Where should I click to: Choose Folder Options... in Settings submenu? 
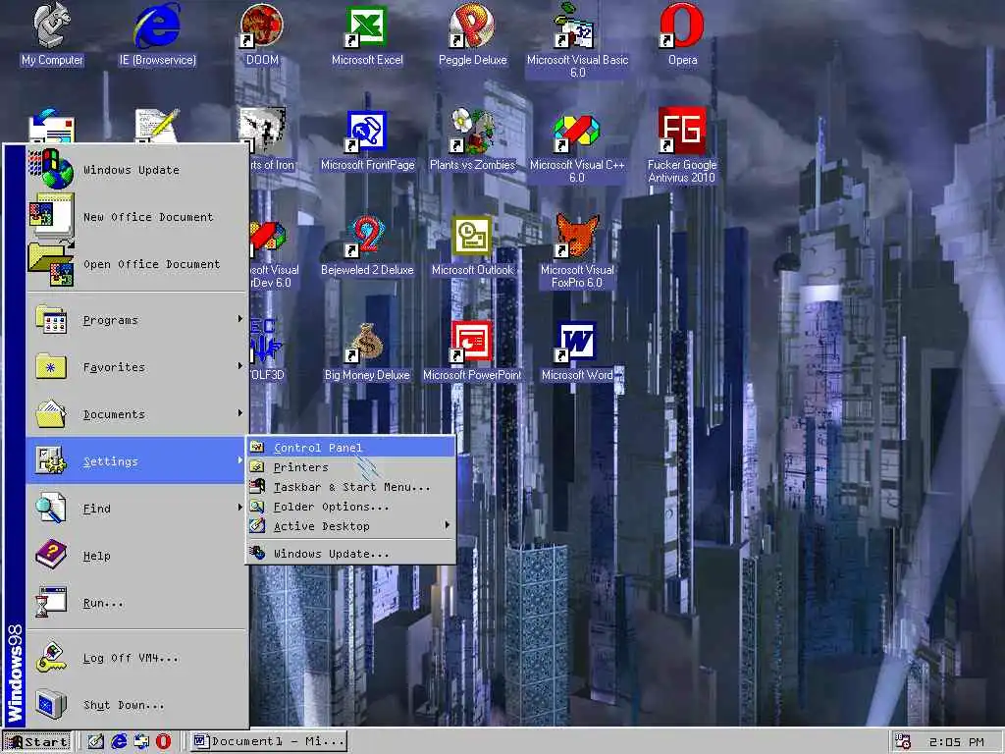coord(350,507)
